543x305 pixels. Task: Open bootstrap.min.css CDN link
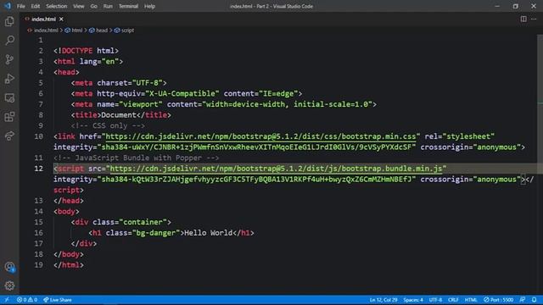point(260,136)
